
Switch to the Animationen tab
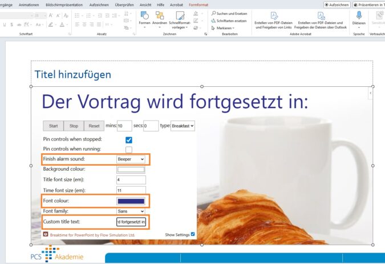[x=29, y=5]
